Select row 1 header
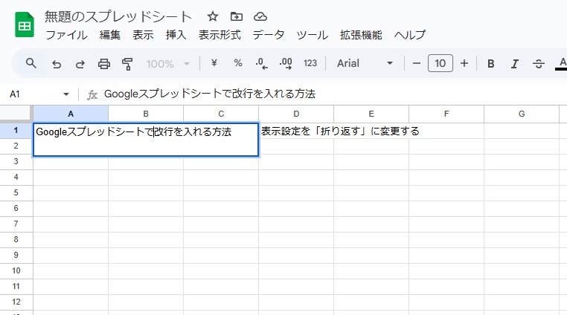Image resolution: width=567 pixels, height=315 pixels. pyautogui.click(x=16, y=131)
